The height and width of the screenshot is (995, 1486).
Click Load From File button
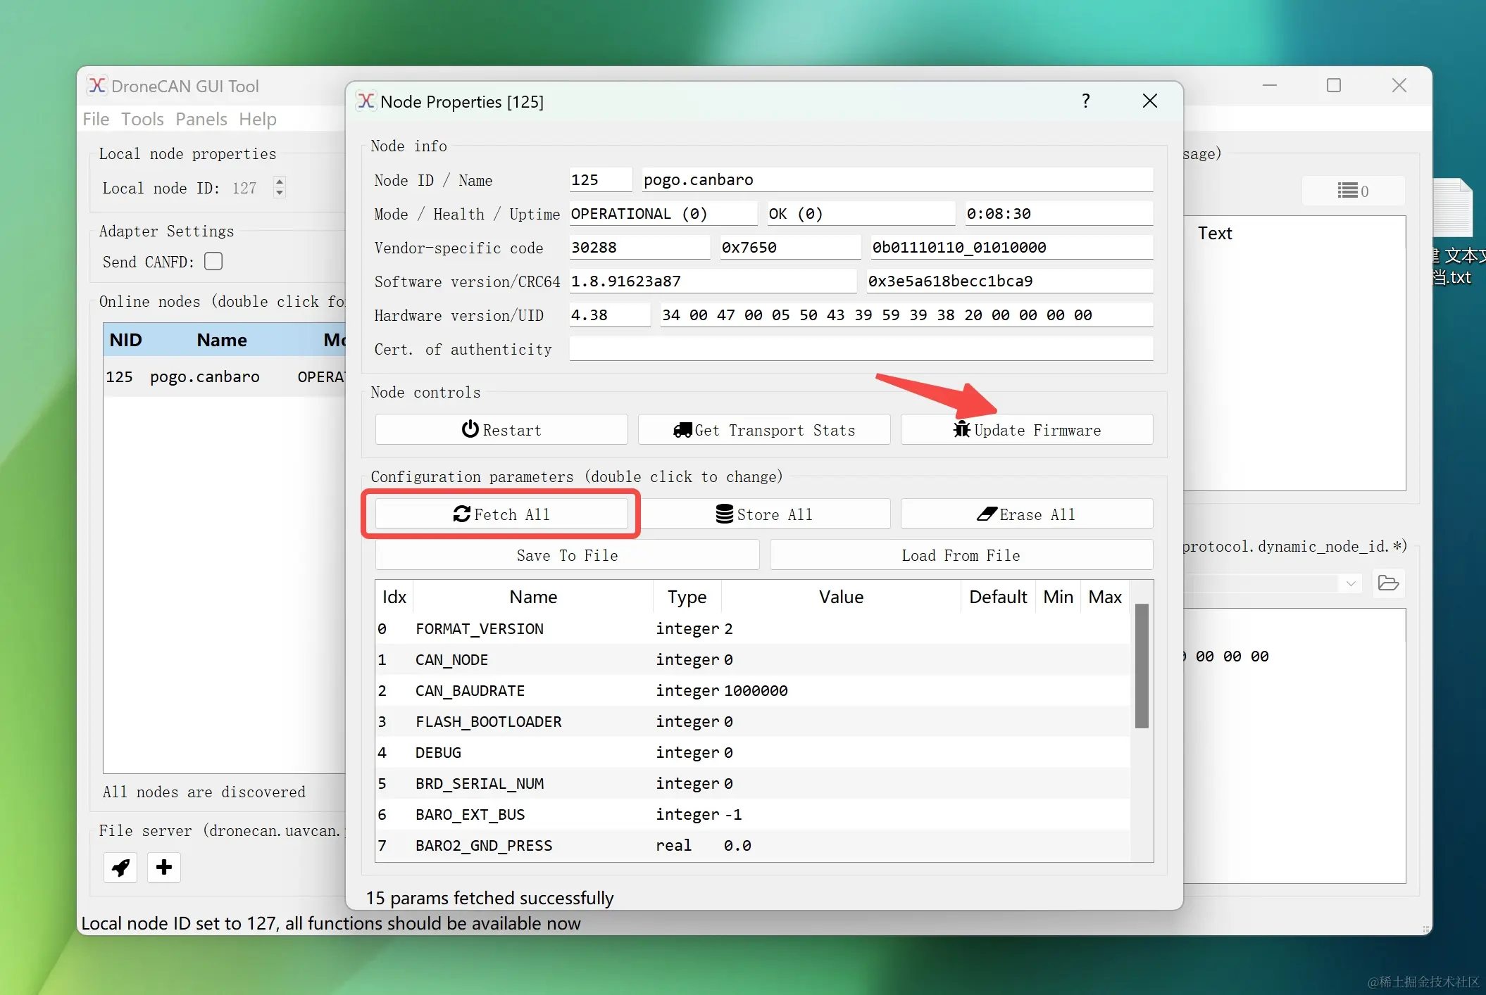click(961, 555)
